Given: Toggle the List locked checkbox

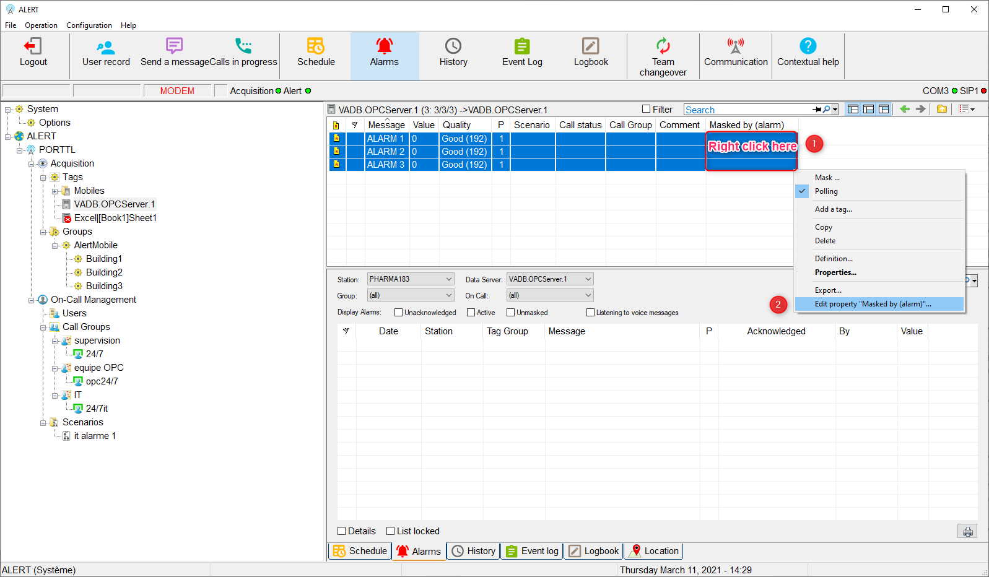Looking at the screenshot, I should point(391,531).
